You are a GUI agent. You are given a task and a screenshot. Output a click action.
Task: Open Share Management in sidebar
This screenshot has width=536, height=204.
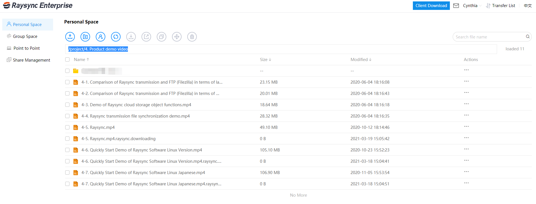[x=28, y=60]
